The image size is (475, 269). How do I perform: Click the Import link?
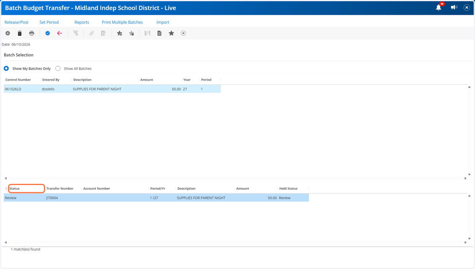click(163, 22)
